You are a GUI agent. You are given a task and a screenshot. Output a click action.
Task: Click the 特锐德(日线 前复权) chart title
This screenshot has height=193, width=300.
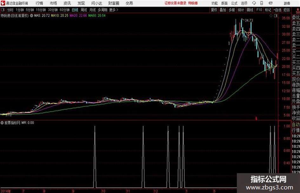pos(15,16)
